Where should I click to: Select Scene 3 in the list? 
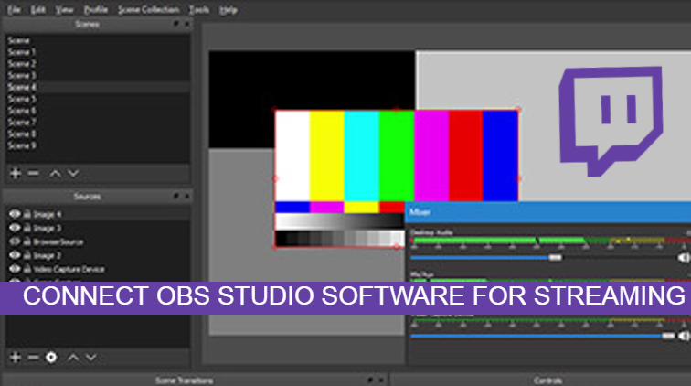98,75
